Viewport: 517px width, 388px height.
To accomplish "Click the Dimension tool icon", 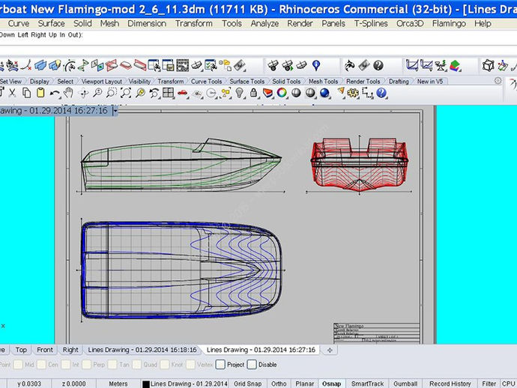I will (367, 93).
